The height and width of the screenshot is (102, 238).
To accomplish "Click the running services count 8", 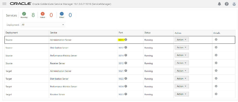I will (x=33, y=15).
